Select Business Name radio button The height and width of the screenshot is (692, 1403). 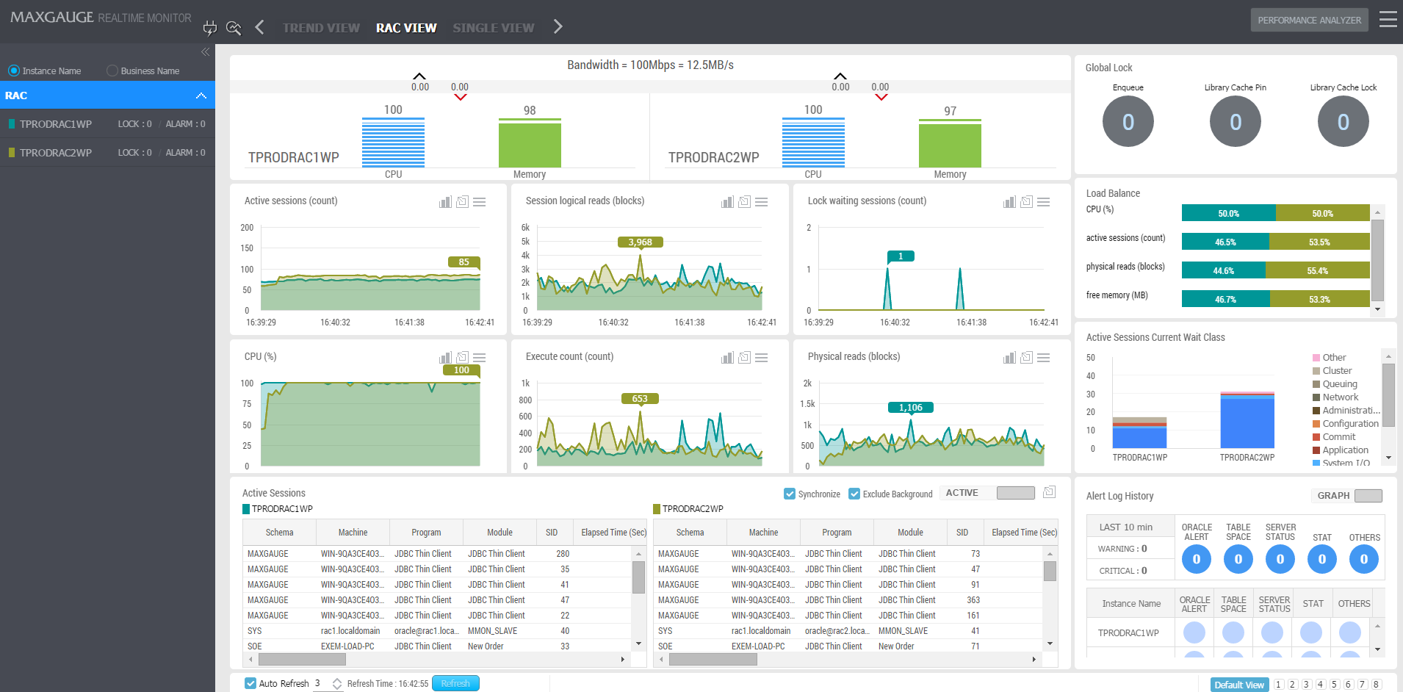coord(112,71)
